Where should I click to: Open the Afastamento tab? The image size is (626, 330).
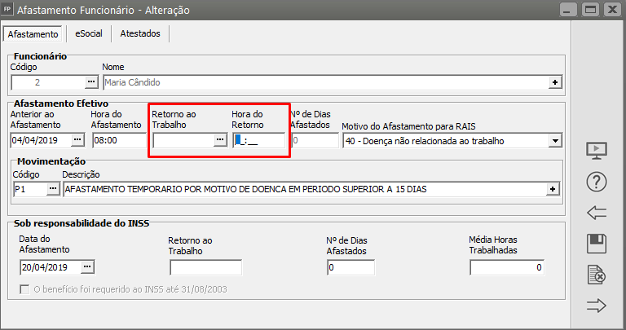[x=33, y=34]
